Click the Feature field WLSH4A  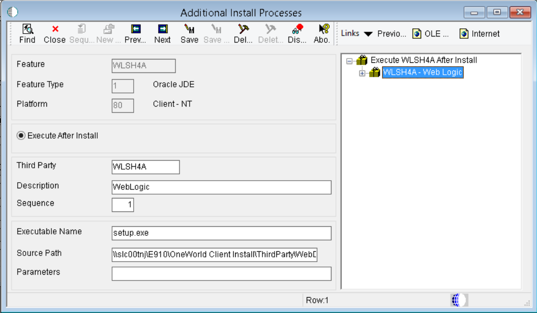tap(144, 66)
